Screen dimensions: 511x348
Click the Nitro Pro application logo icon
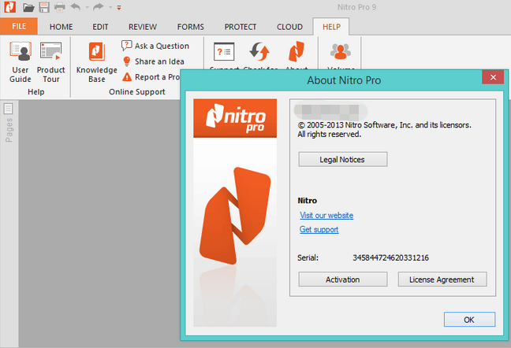9,7
